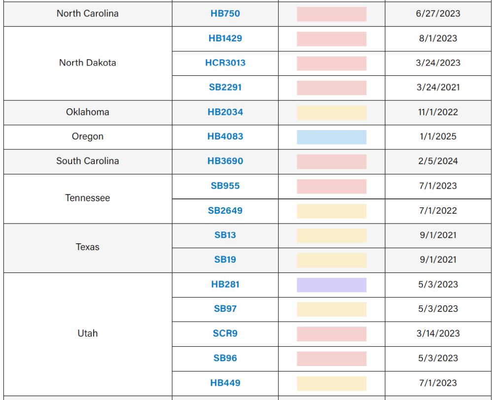Viewport: 493px width, 400px height.
Task: Open South Carolina's HB3690 link
Action: [225, 161]
